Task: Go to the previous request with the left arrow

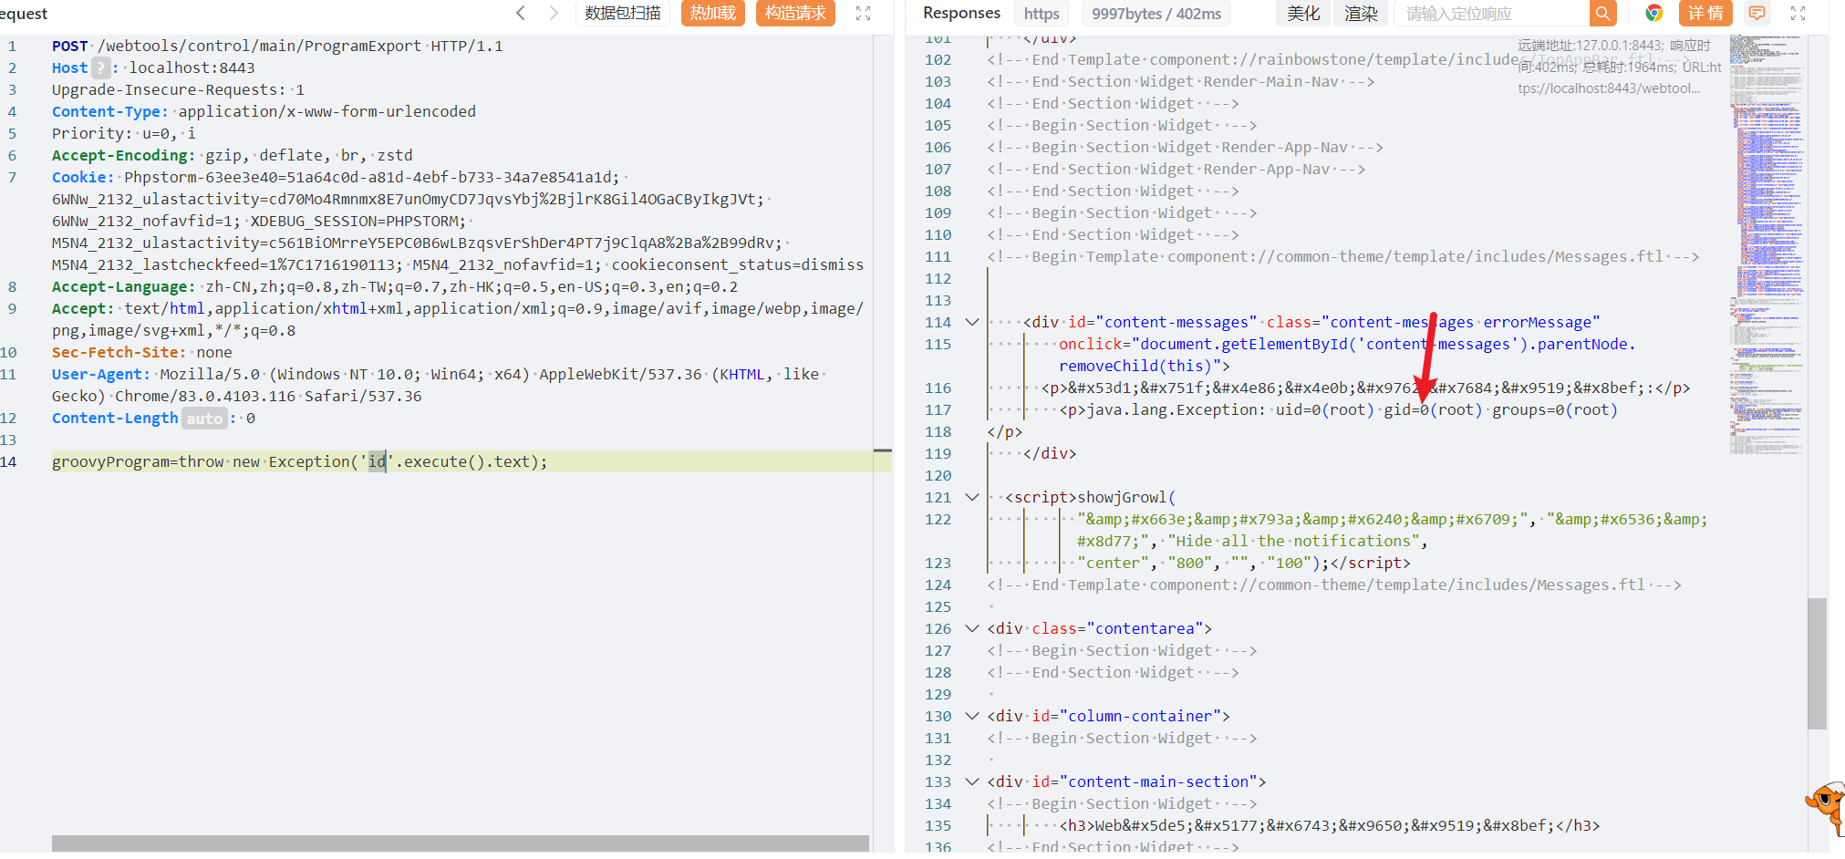Action: pos(520,13)
